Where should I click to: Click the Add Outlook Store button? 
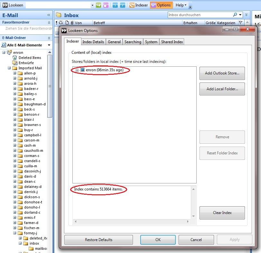point(222,73)
